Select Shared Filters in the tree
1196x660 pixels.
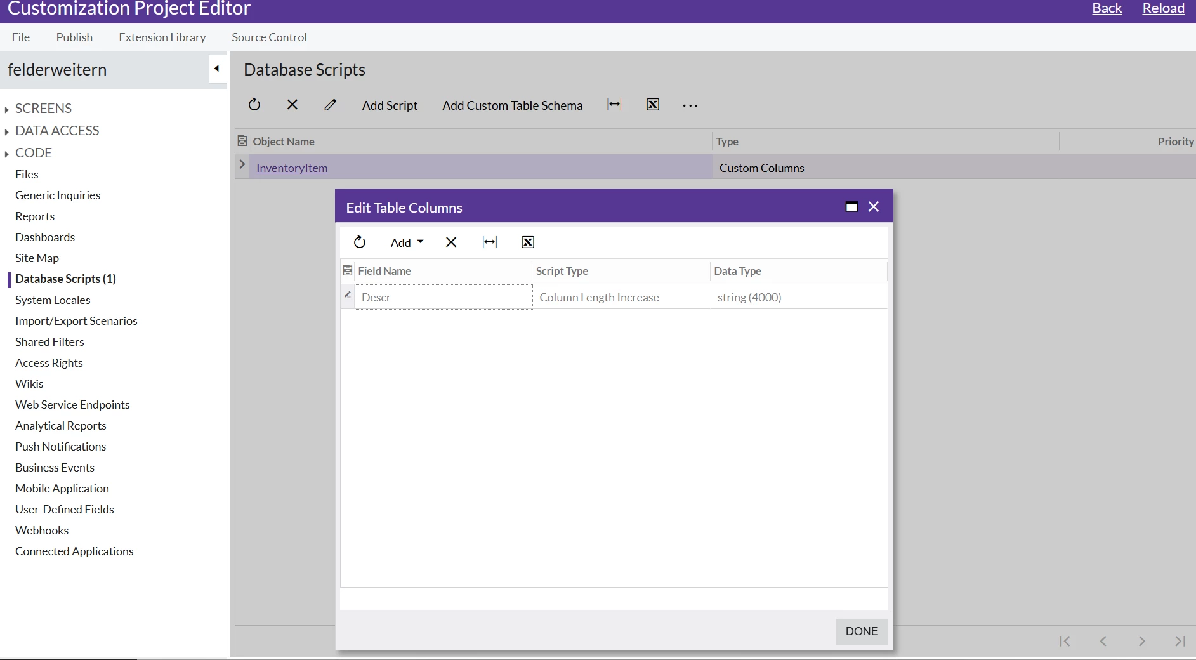49,342
